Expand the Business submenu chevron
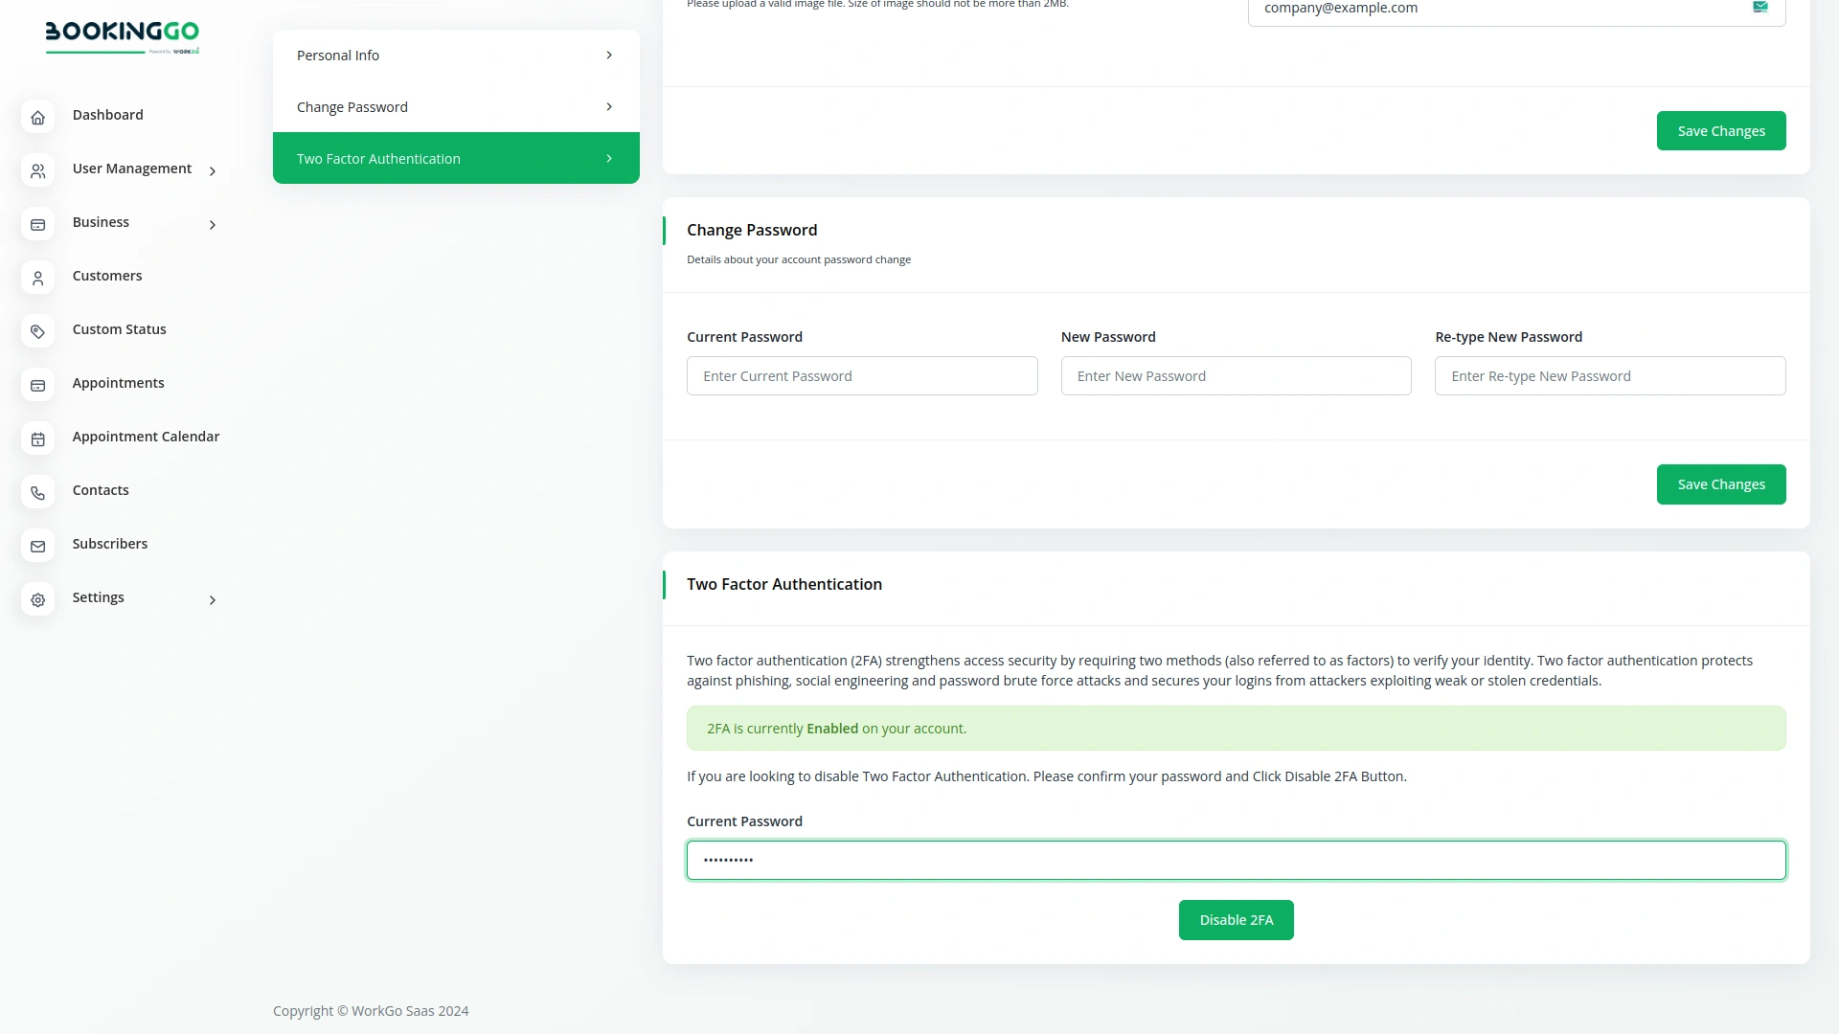Viewport: 1839px width, 1034px height. tap(212, 224)
